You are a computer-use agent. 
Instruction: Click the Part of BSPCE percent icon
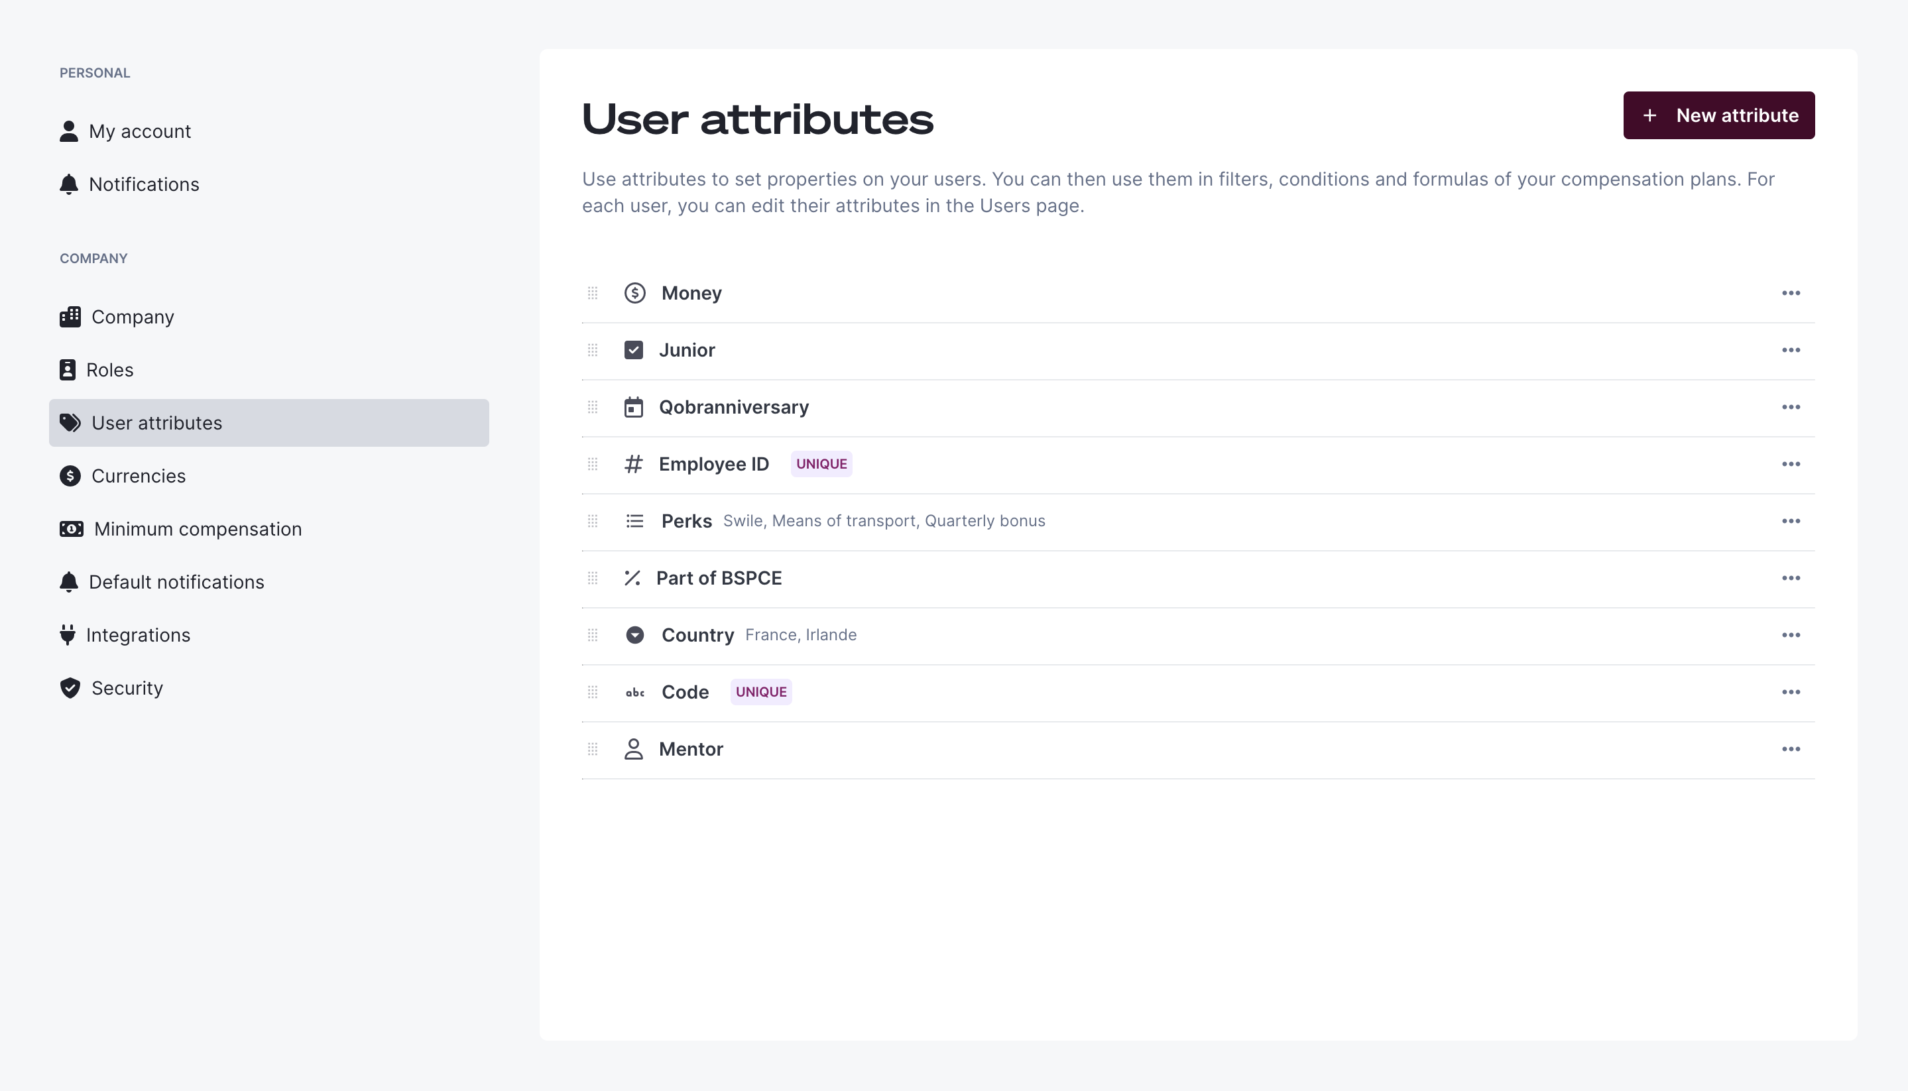coord(632,578)
